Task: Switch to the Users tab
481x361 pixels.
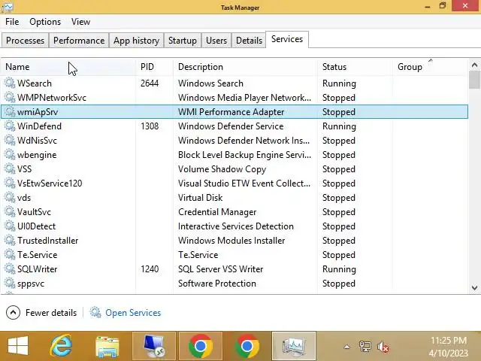Action: coord(216,41)
